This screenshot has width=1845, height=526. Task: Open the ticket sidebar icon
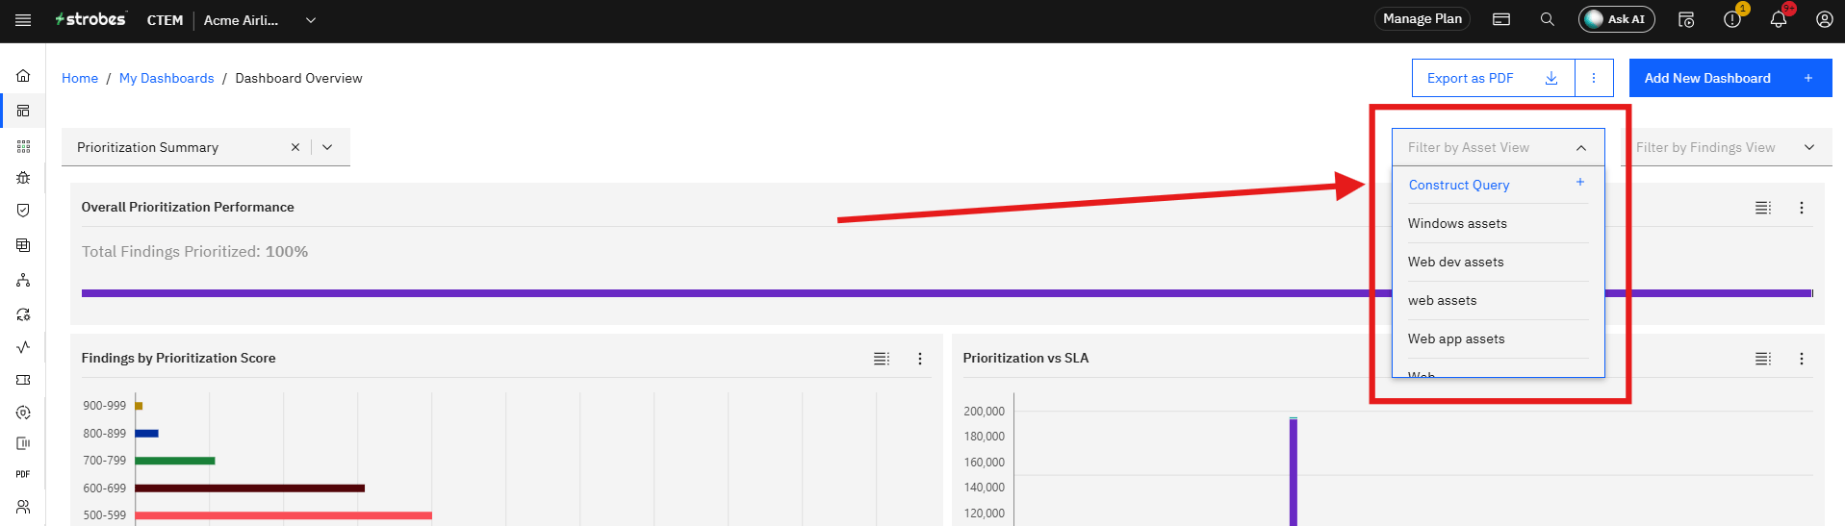(23, 380)
